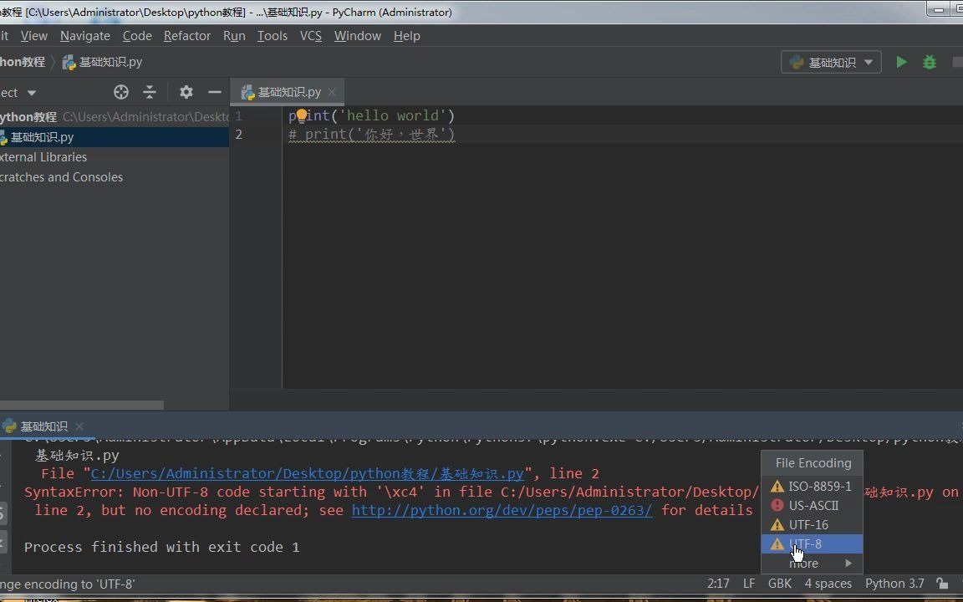The image size is (963, 602).
Task: Open the Project view selector dropdown
Action: click(30, 92)
